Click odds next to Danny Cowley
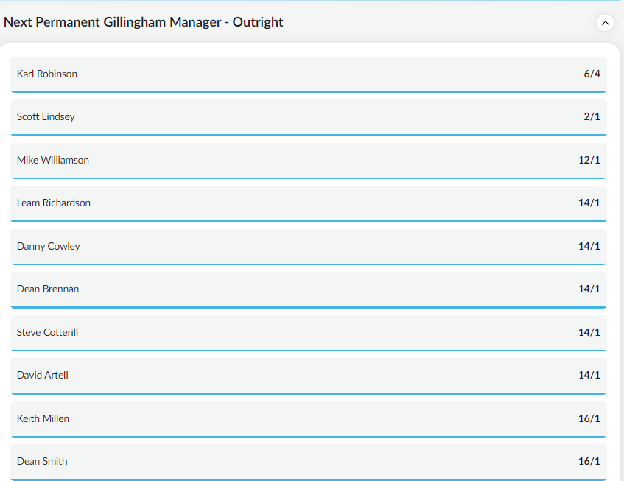This screenshot has height=481, width=624. (589, 246)
